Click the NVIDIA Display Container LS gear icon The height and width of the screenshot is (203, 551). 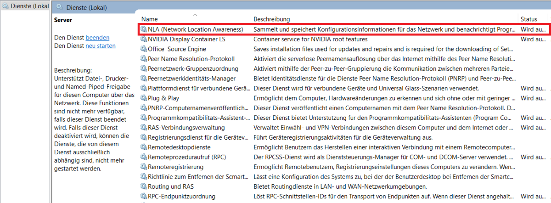pos(144,39)
